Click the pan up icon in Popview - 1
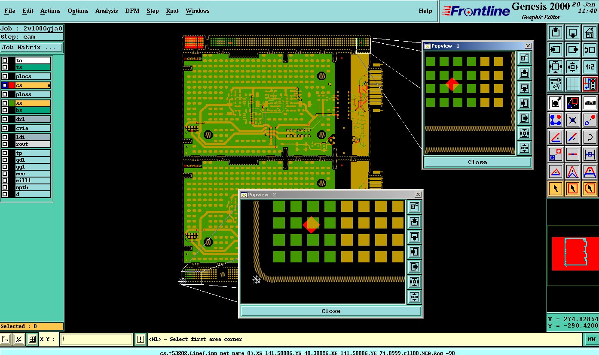 click(x=524, y=73)
